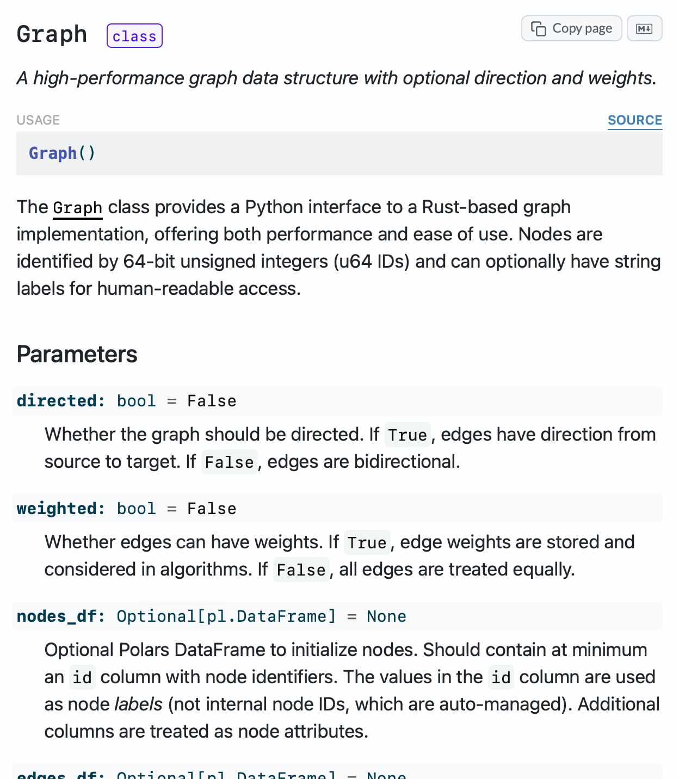Click the id code following 'an'

click(x=82, y=678)
